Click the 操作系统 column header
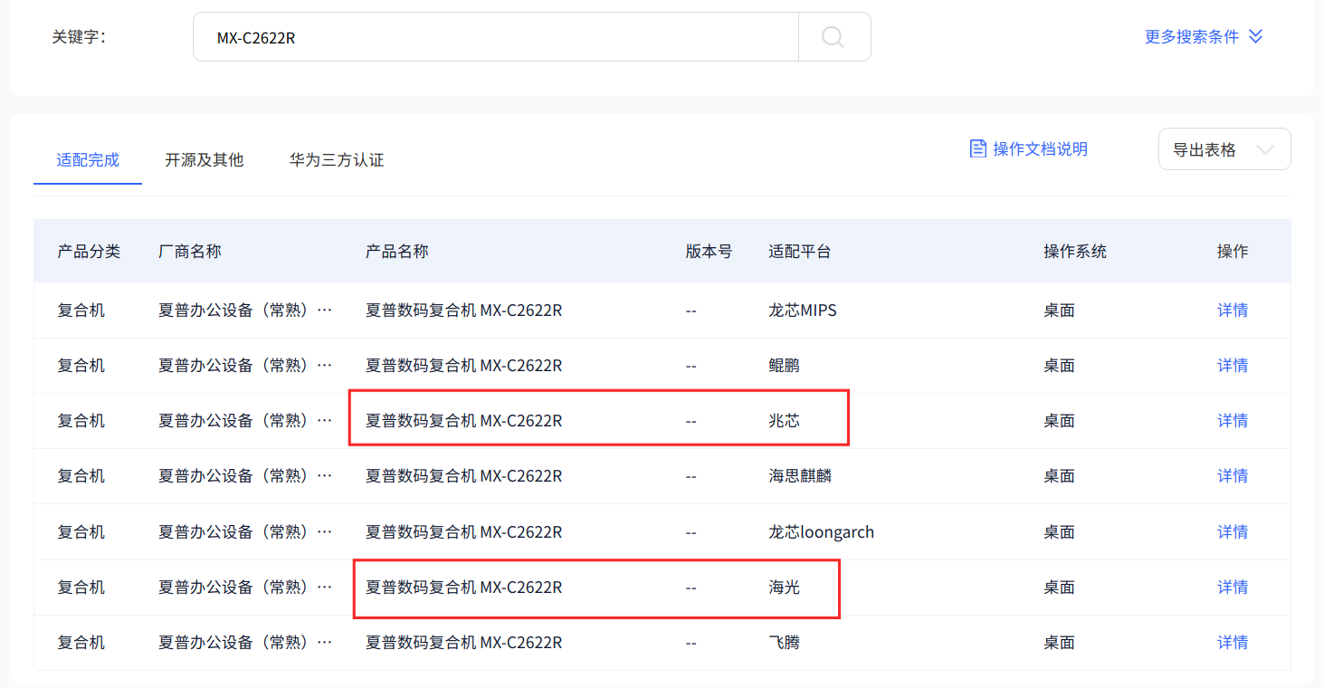 (x=1075, y=252)
